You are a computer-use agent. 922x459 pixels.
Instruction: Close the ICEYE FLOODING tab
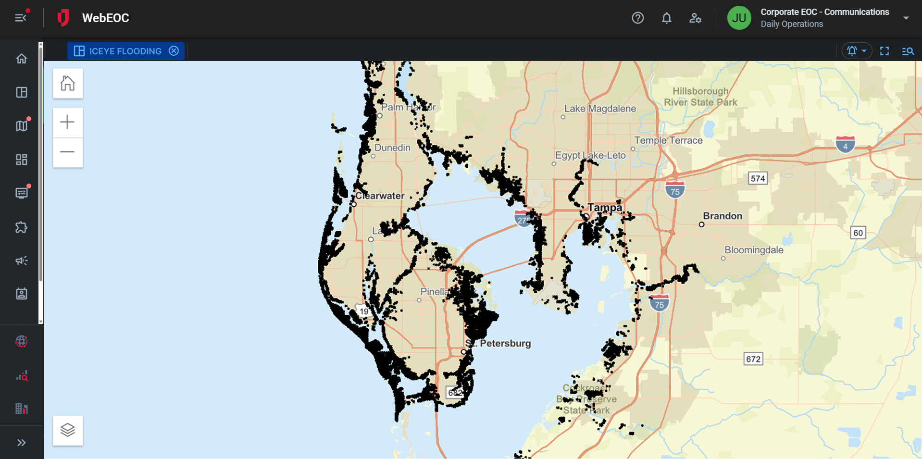click(x=174, y=51)
